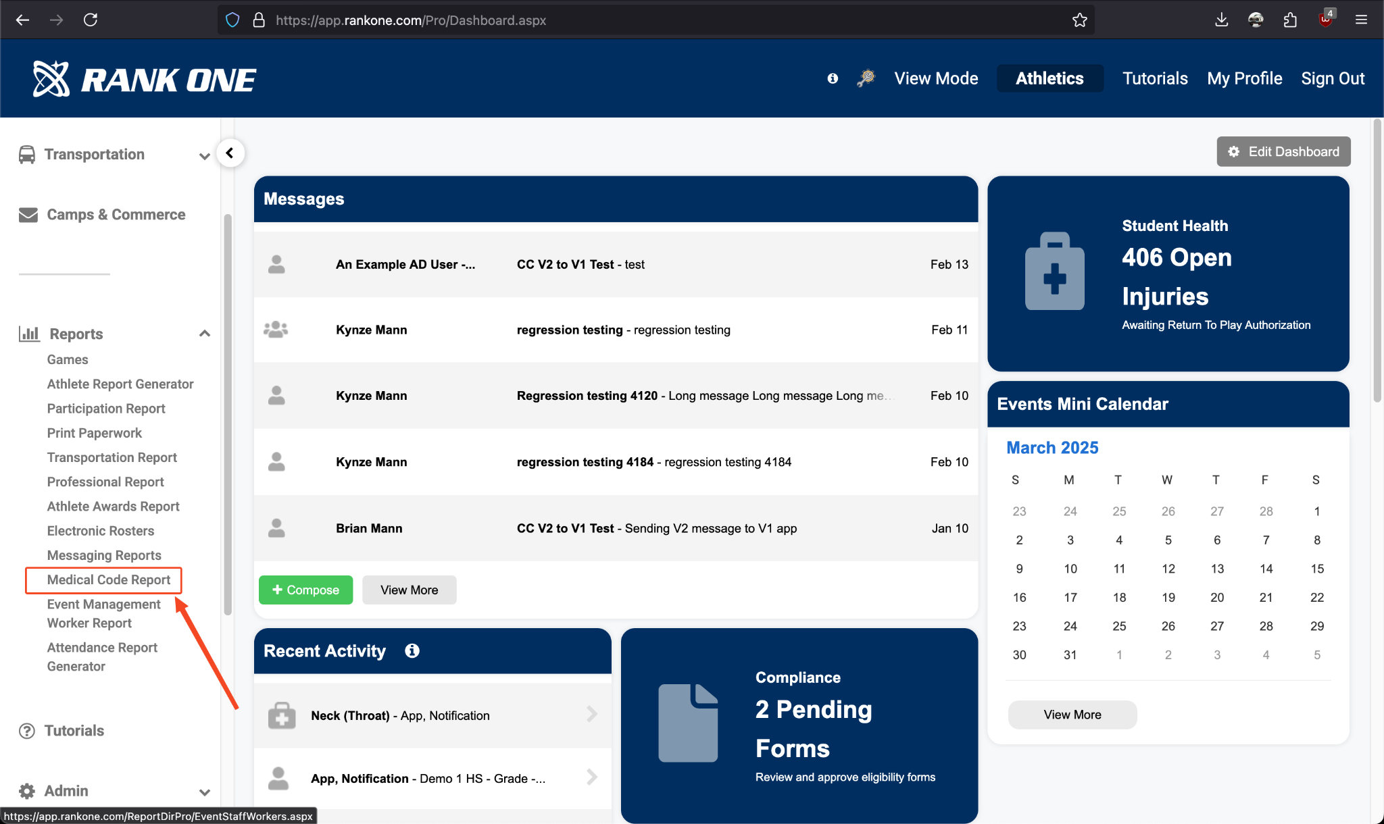This screenshot has width=1384, height=824.
Task: Open the browser extensions puzzle icon
Action: coord(1290,20)
